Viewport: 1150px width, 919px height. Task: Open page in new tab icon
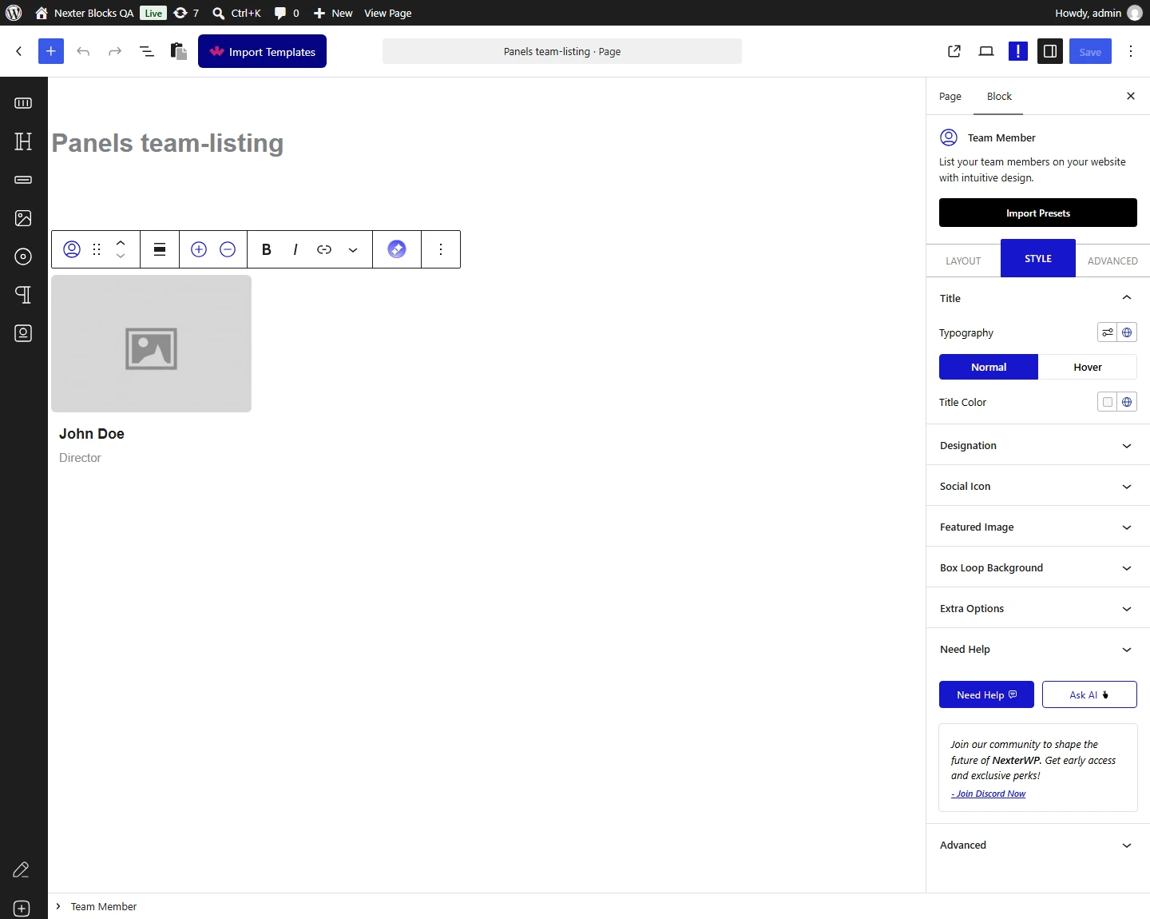point(954,51)
